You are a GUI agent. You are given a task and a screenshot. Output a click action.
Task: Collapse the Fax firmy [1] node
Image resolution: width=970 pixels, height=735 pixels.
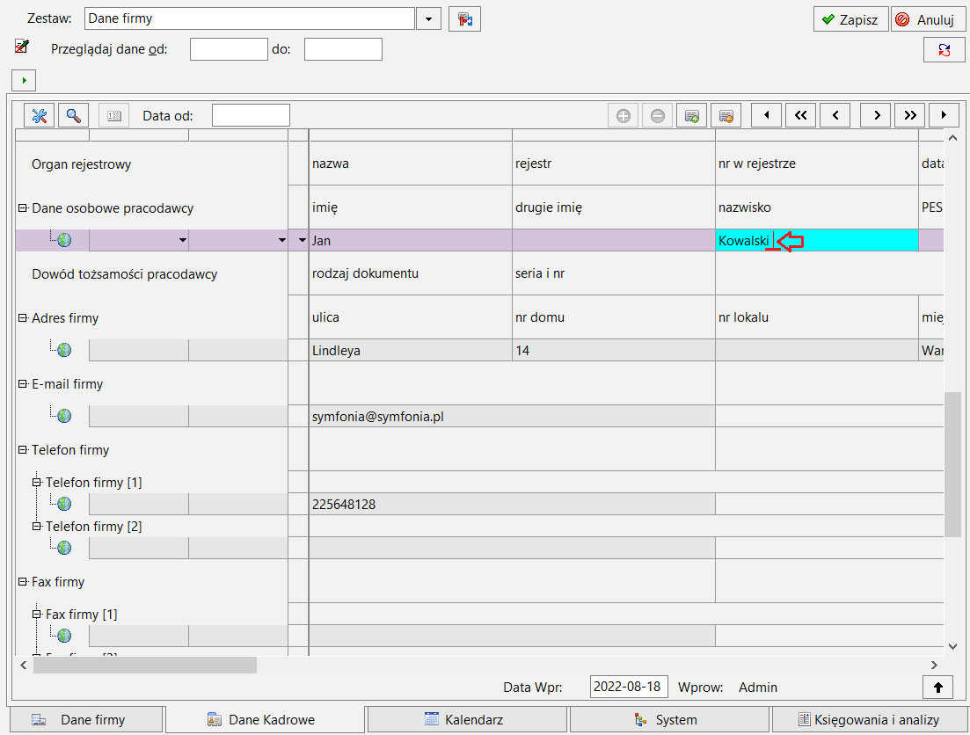coord(37,614)
